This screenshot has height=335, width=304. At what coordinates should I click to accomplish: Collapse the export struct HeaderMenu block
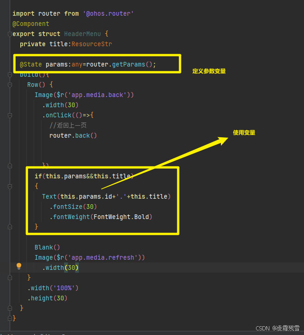pyautogui.click(x=10, y=34)
